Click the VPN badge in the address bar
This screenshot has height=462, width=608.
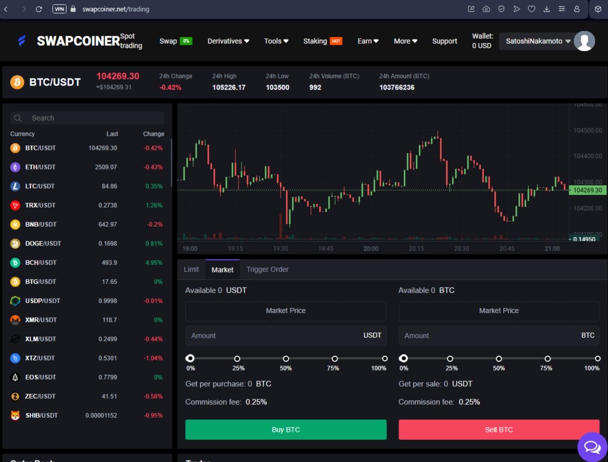click(59, 9)
